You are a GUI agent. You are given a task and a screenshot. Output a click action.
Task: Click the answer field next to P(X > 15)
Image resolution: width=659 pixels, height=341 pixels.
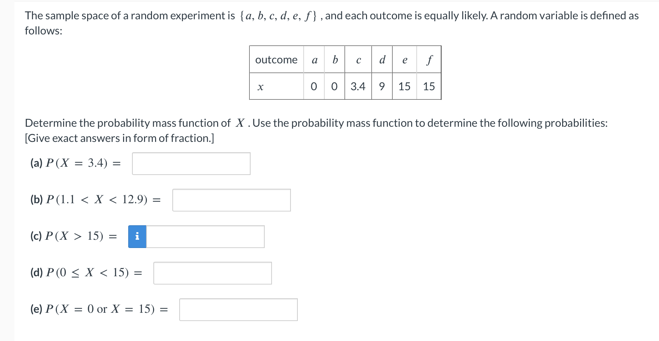[205, 236]
